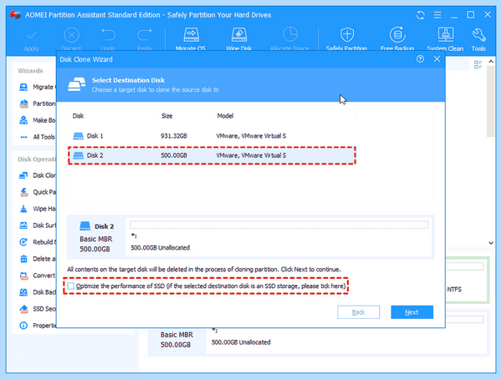Image resolution: width=502 pixels, height=379 pixels.
Task: Open the Tools wrench icon
Action: pyautogui.click(x=479, y=35)
